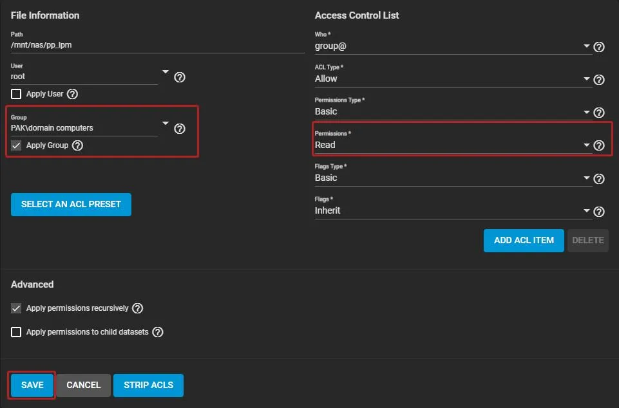Screen dimensions: 619x408
Task: Enable the Apply User checkbox
Action: (17, 94)
